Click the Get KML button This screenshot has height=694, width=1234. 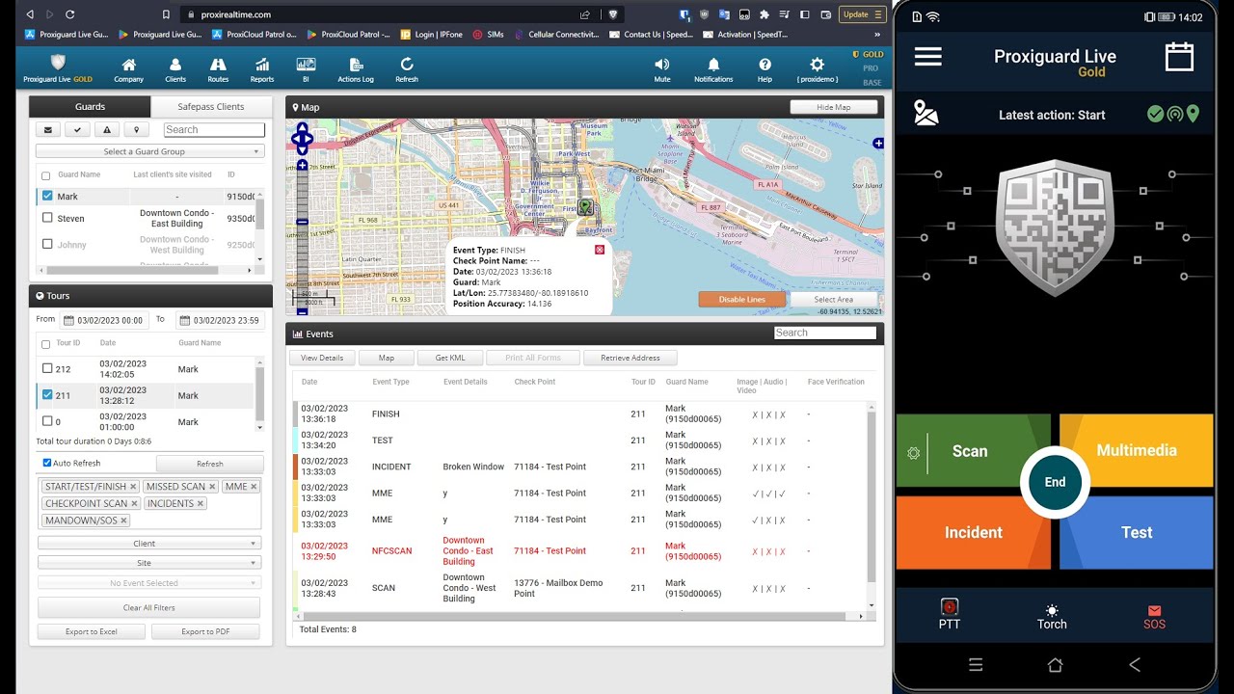tap(450, 358)
